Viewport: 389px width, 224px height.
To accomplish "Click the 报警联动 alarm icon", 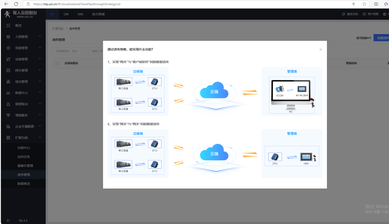I will tap(8, 104).
